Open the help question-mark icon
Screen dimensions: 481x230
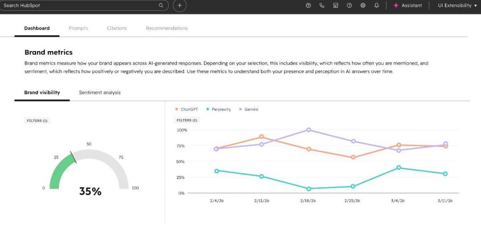(x=349, y=5)
